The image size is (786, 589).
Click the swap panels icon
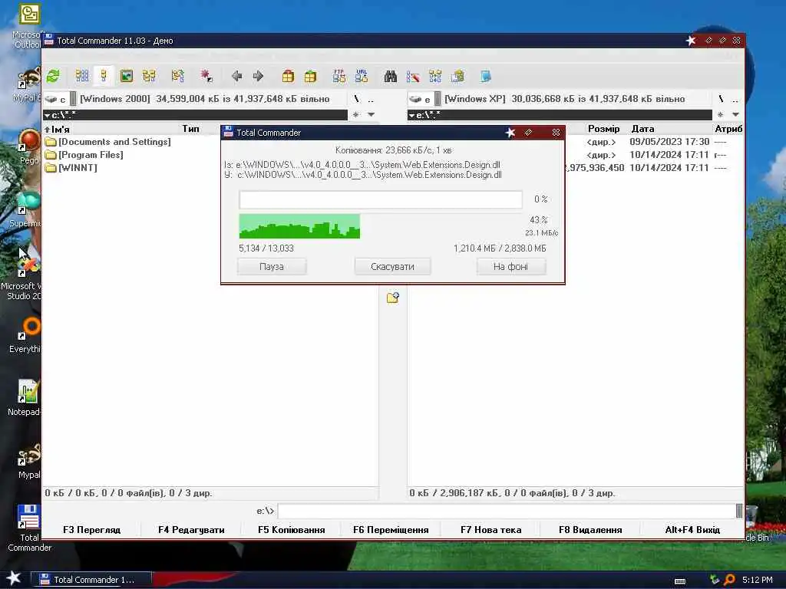177,76
